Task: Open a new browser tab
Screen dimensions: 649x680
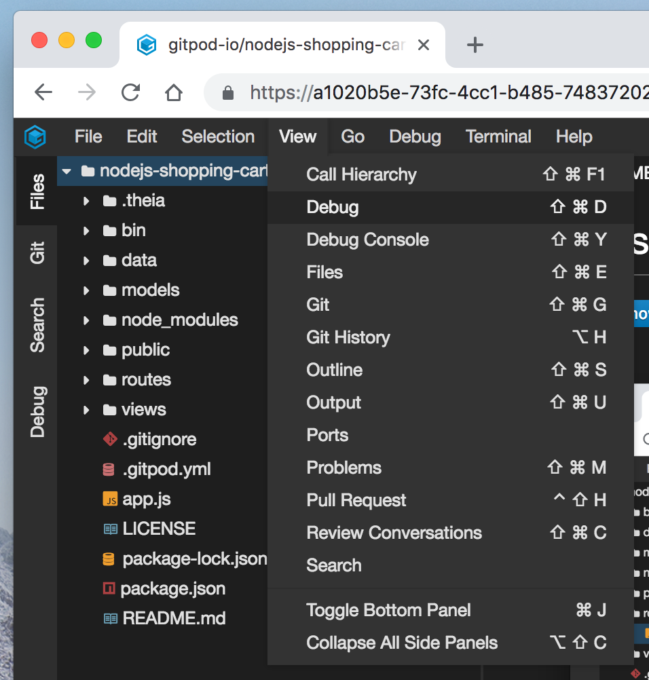Action: (475, 45)
